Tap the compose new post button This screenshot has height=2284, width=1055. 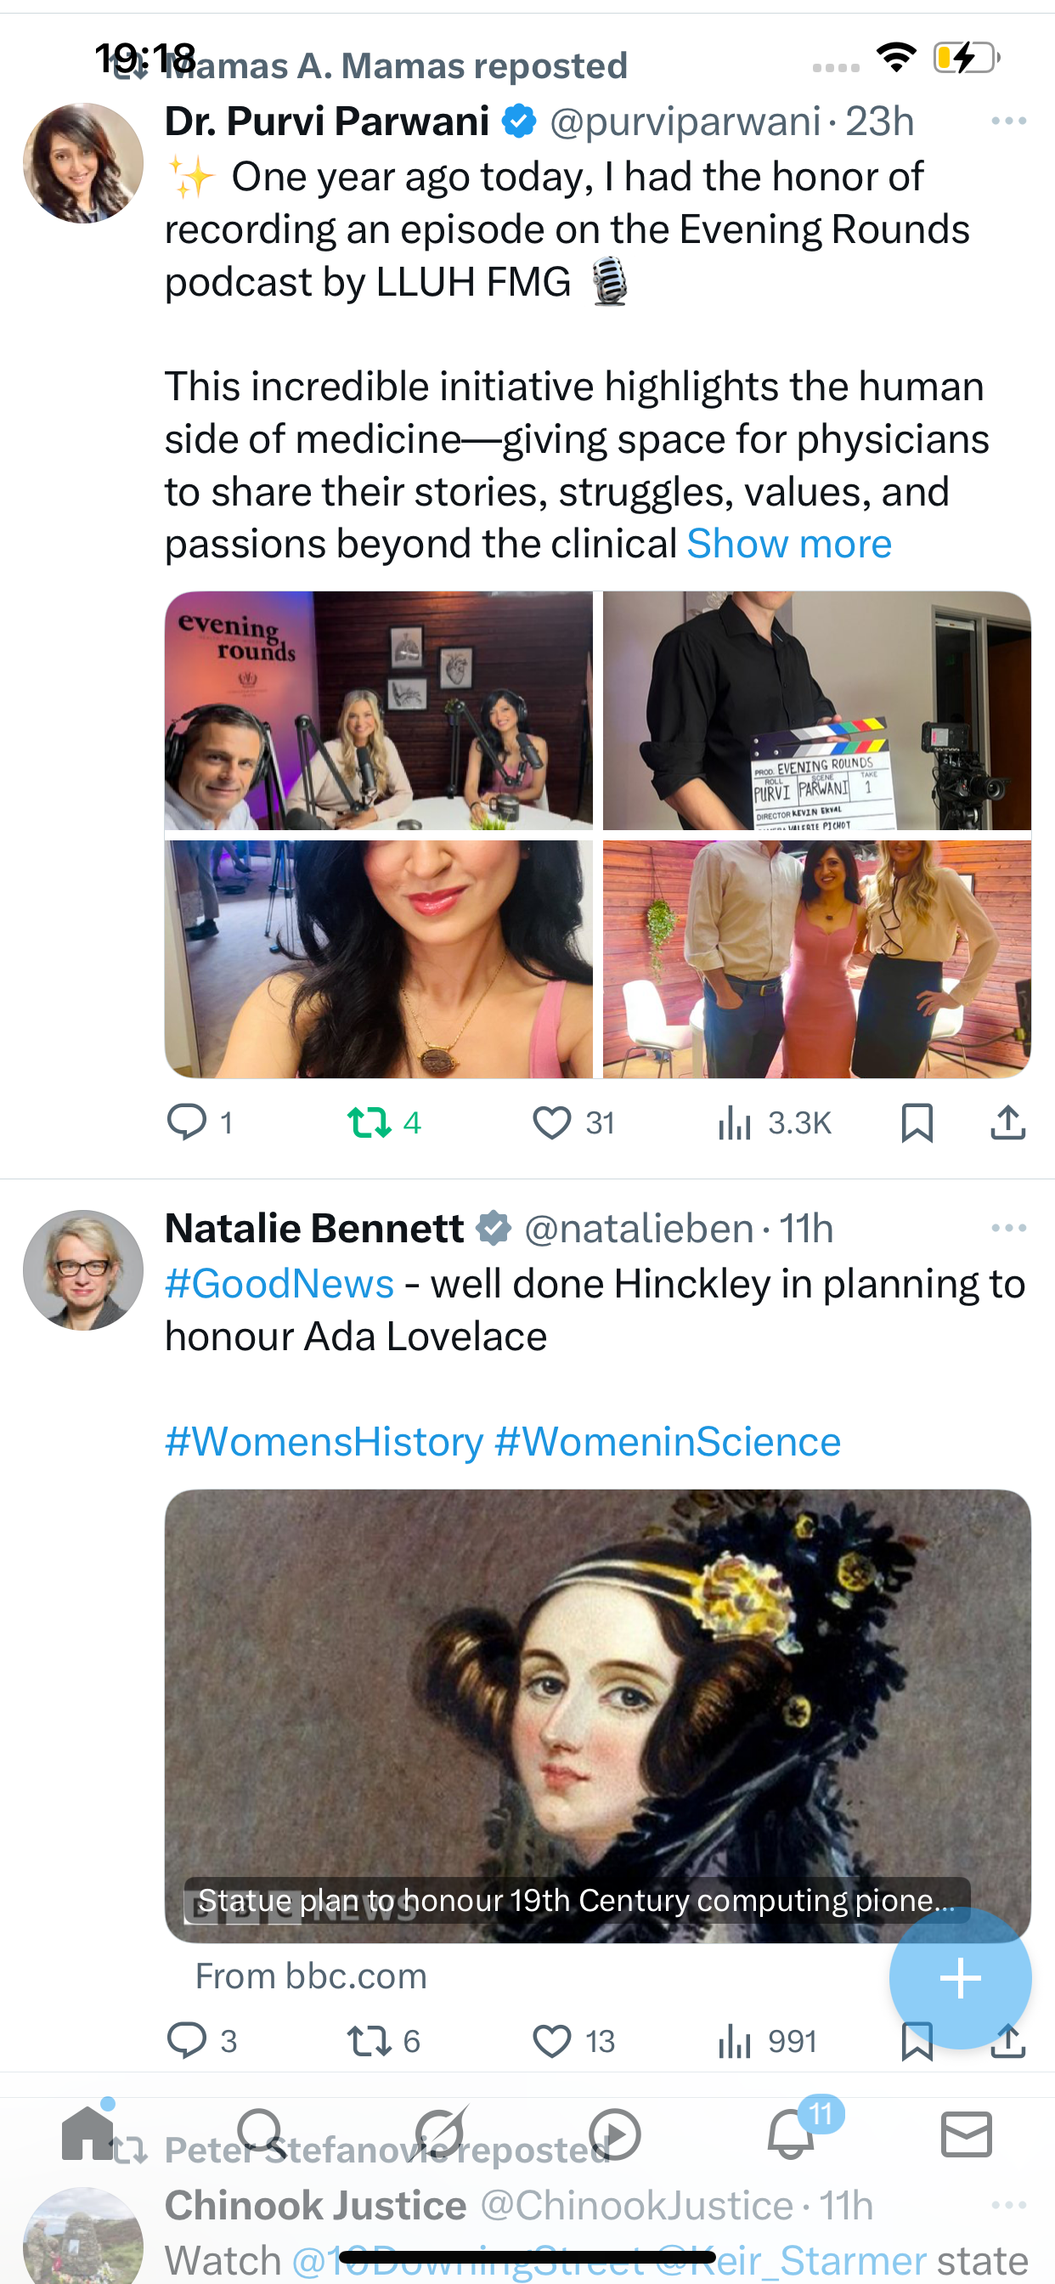tap(959, 1978)
